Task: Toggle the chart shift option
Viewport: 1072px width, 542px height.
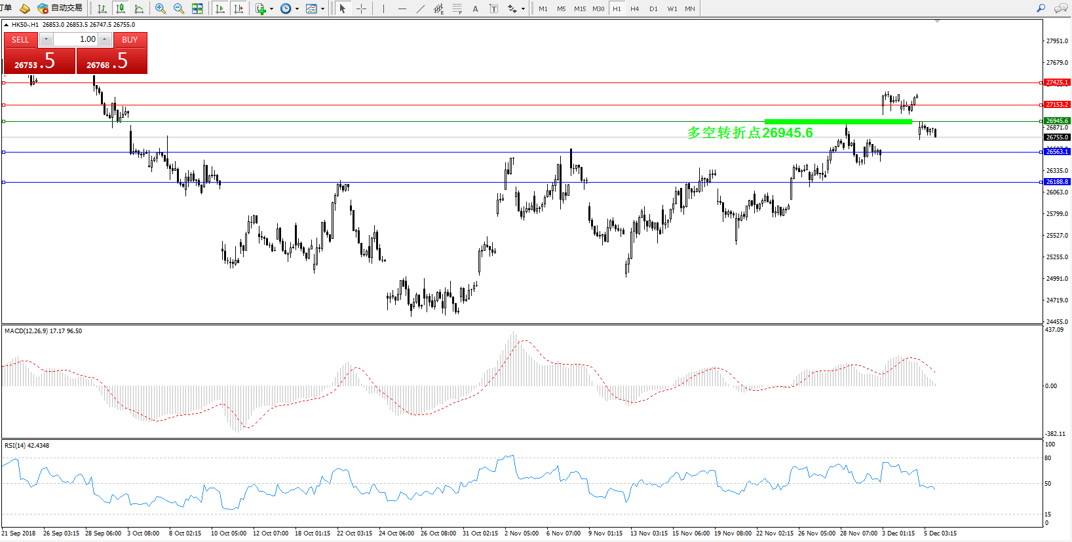Action: [239, 9]
